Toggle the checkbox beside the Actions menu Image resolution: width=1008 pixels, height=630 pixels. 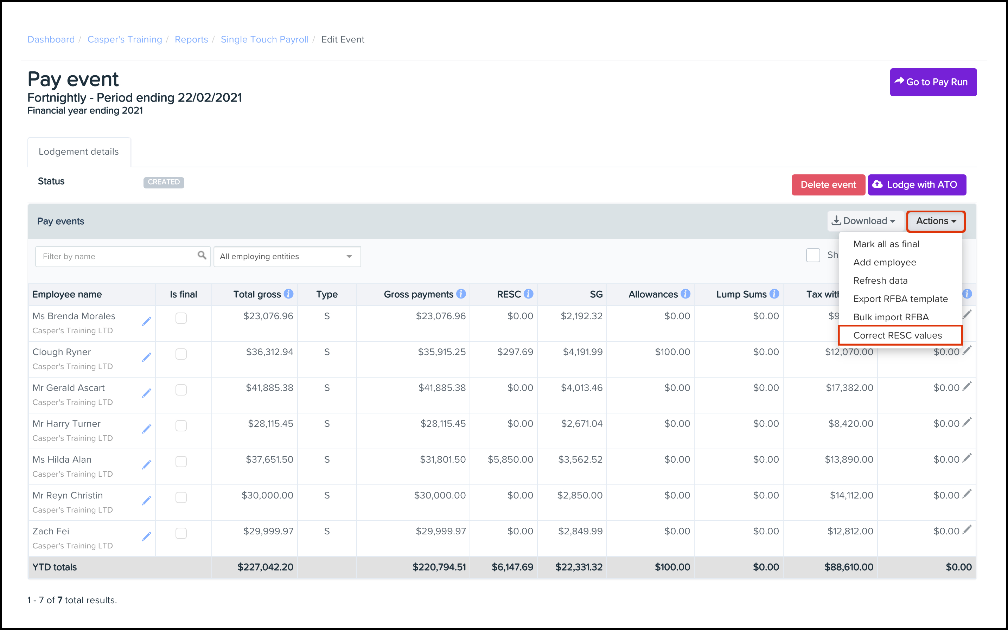[813, 255]
